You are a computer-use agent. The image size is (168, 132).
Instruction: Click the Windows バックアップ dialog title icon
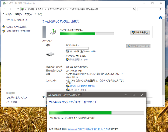point(50,95)
